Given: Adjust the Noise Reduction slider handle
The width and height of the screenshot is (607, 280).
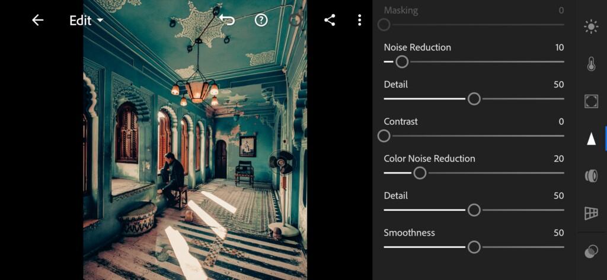Looking at the screenshot, I should (x=402, y=62).
